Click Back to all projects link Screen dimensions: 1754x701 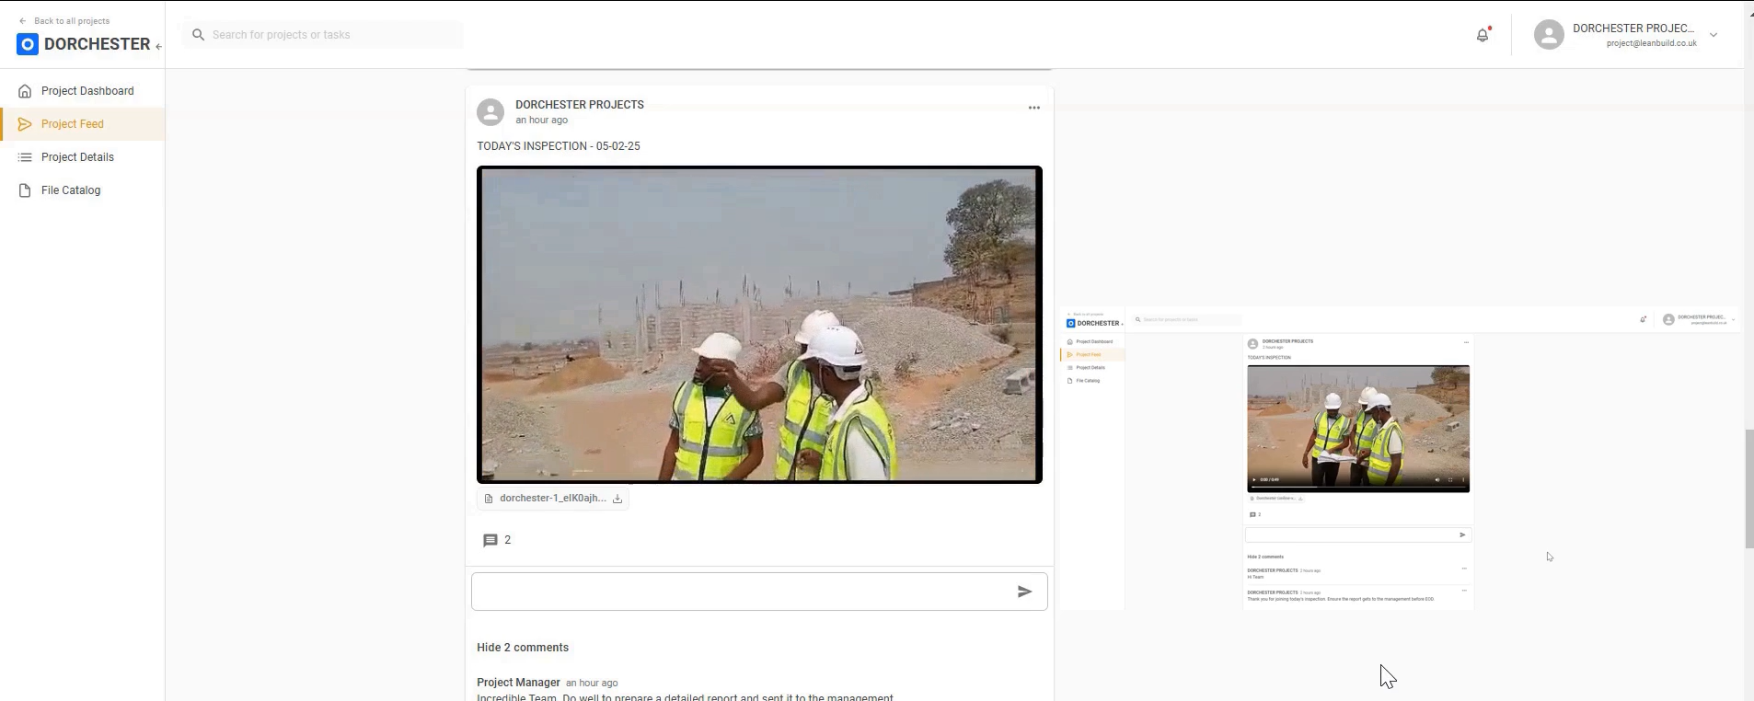[x=71, y=21]
